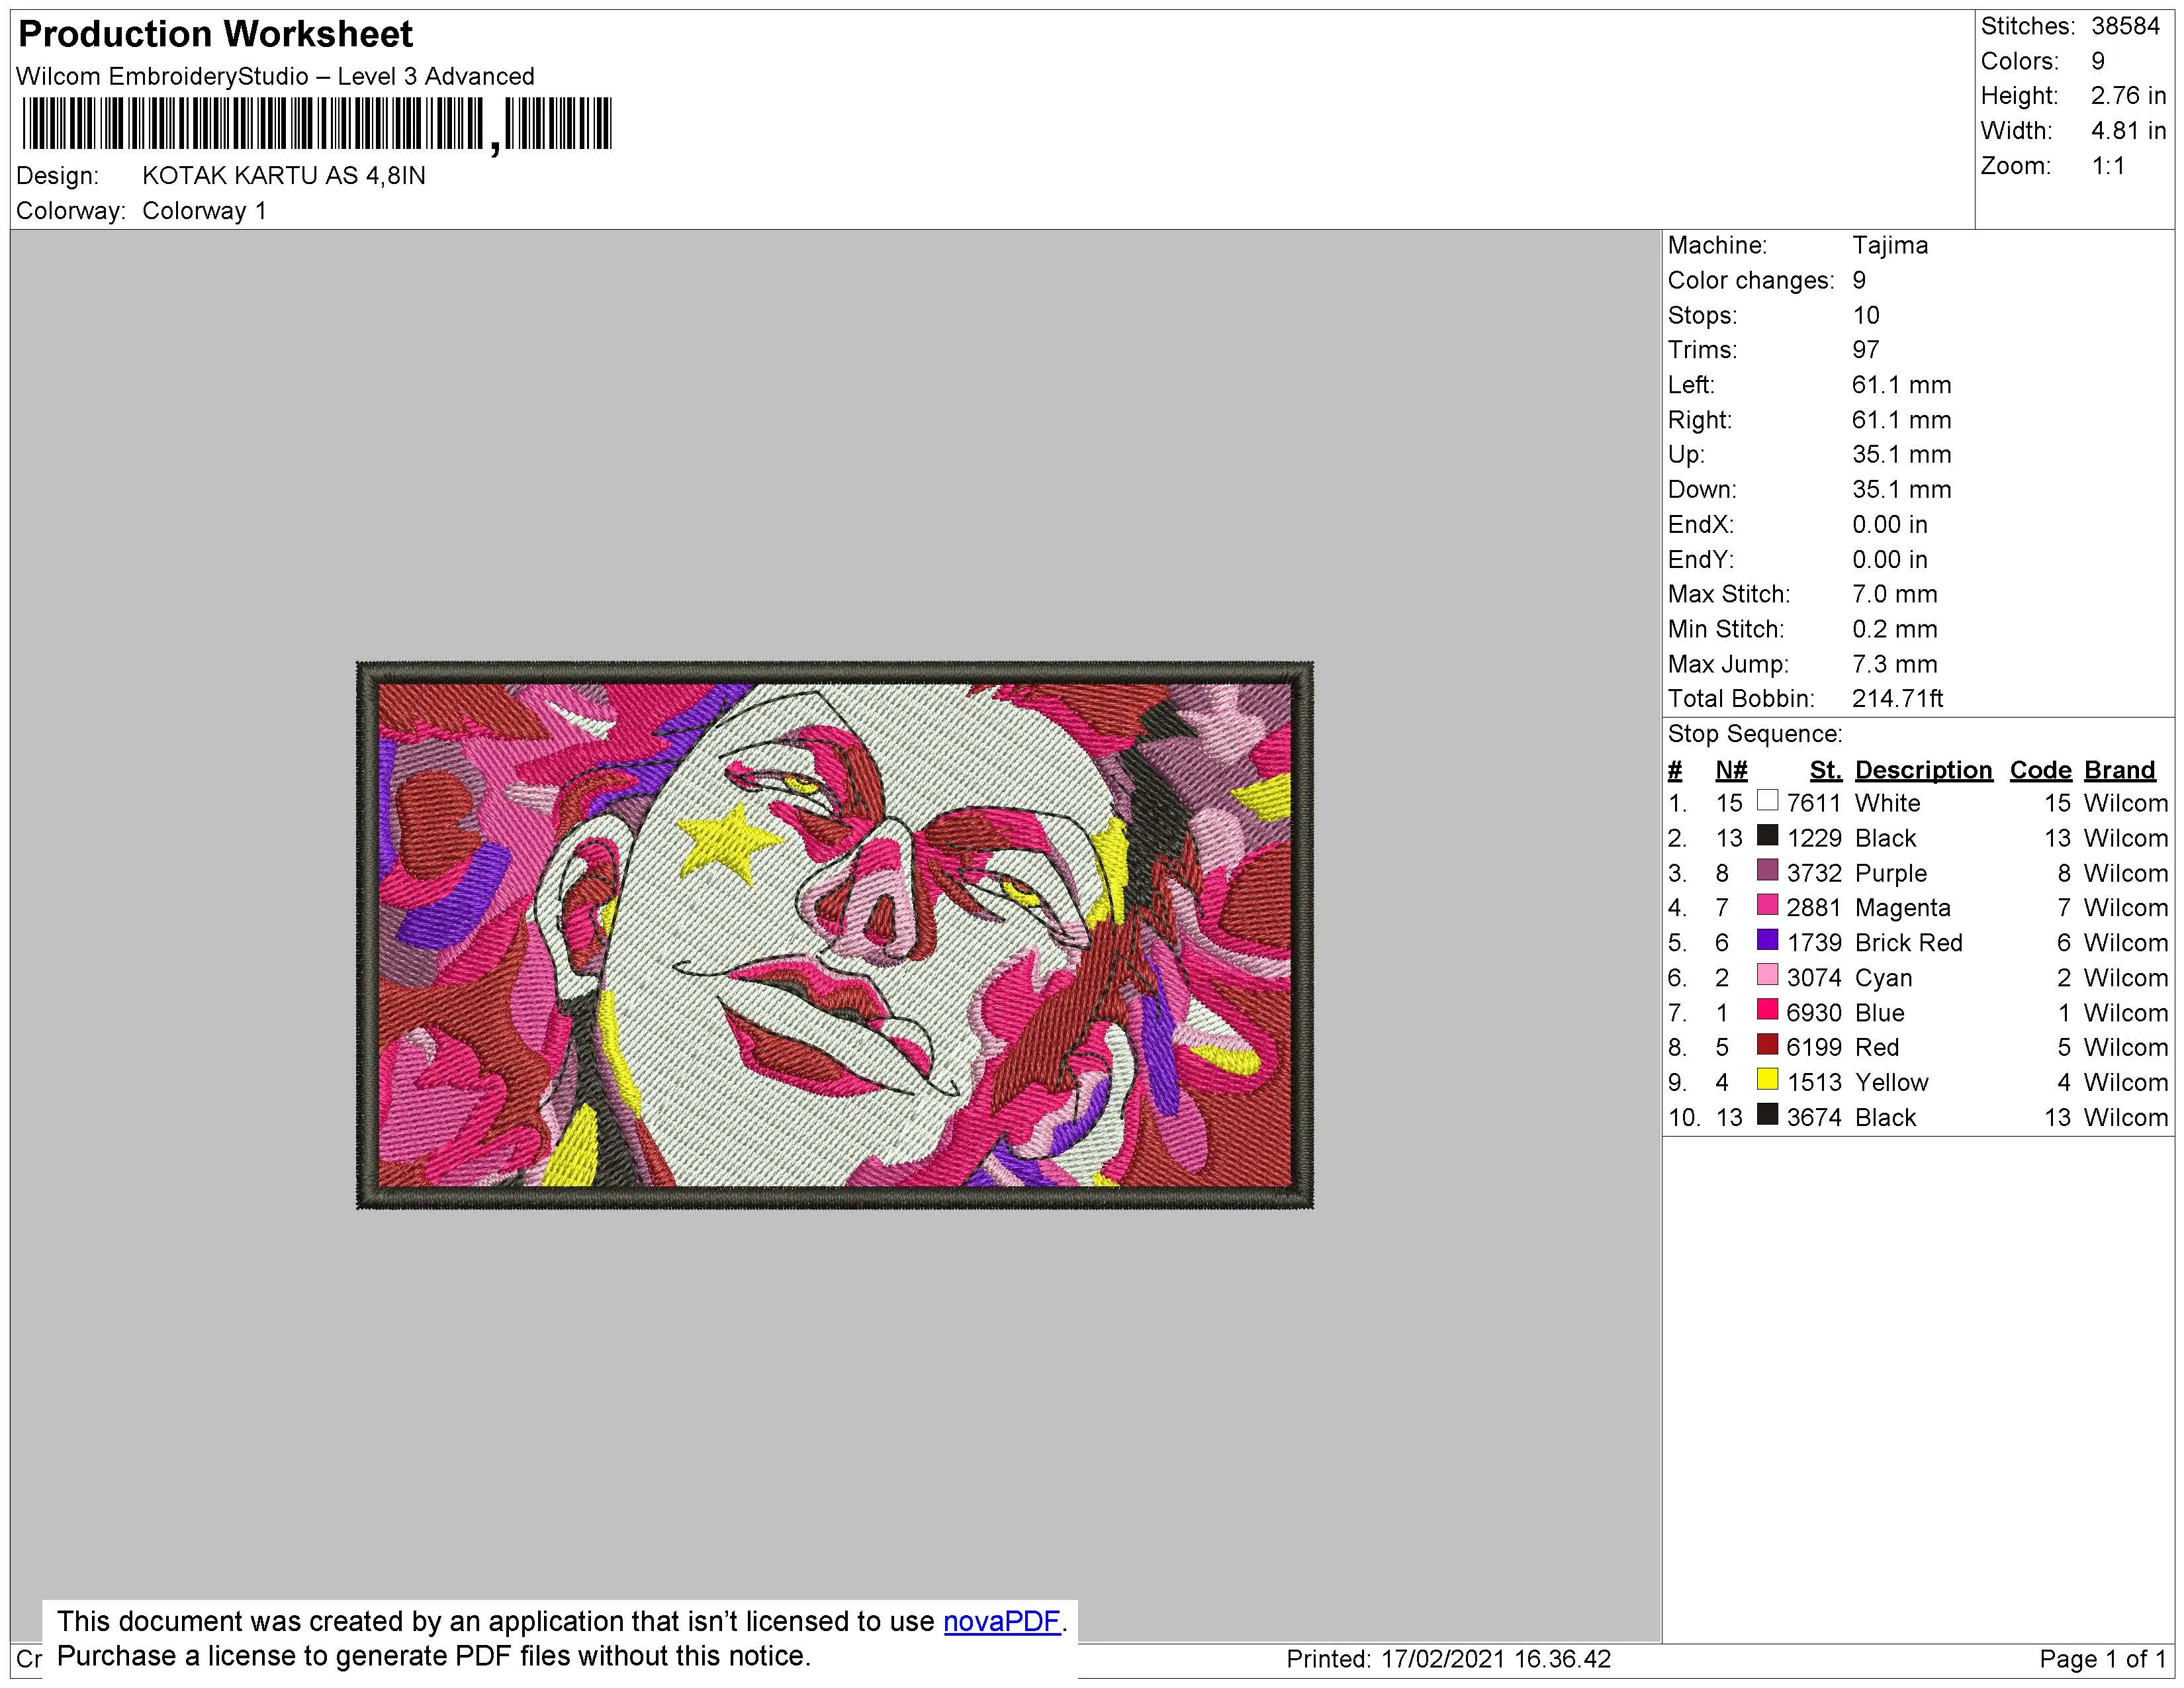This screenshot has height=1688, width=2184.
Task: Click the Max Stitch value 7.0 mm
Action: pyautogui.click(x=1894, y=594)
